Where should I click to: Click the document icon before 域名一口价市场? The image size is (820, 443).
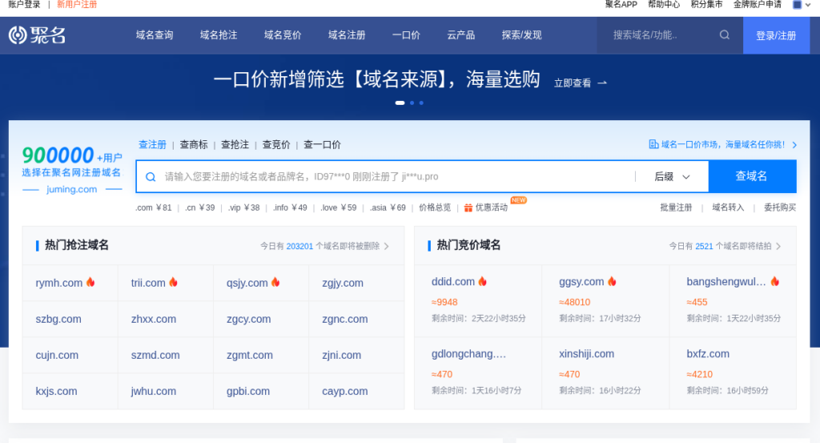point(653,145)
